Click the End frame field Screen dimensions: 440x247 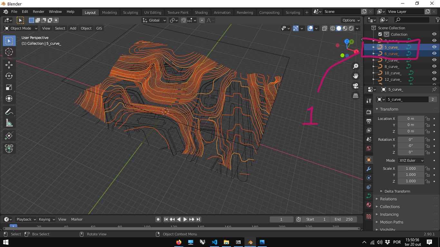[344, 219]
